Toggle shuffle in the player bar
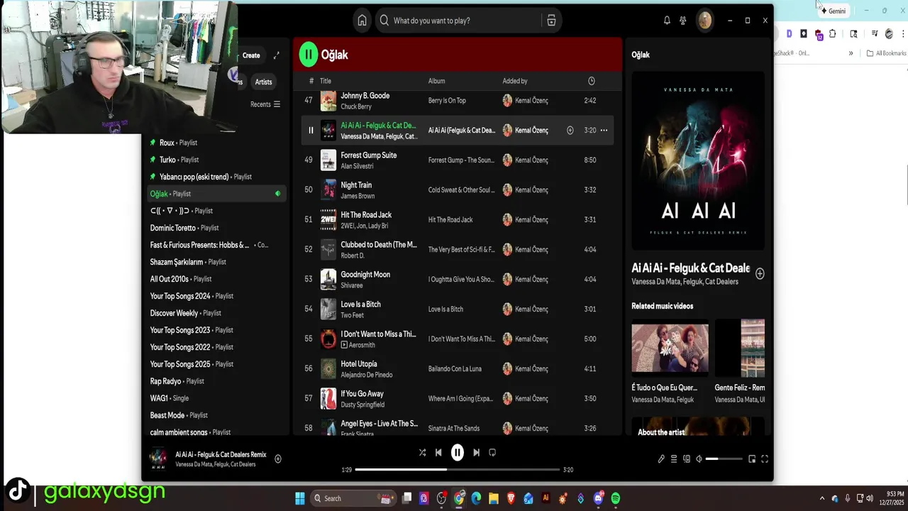The height and width of the screenshot is (511, 908). tap(422, 453)
